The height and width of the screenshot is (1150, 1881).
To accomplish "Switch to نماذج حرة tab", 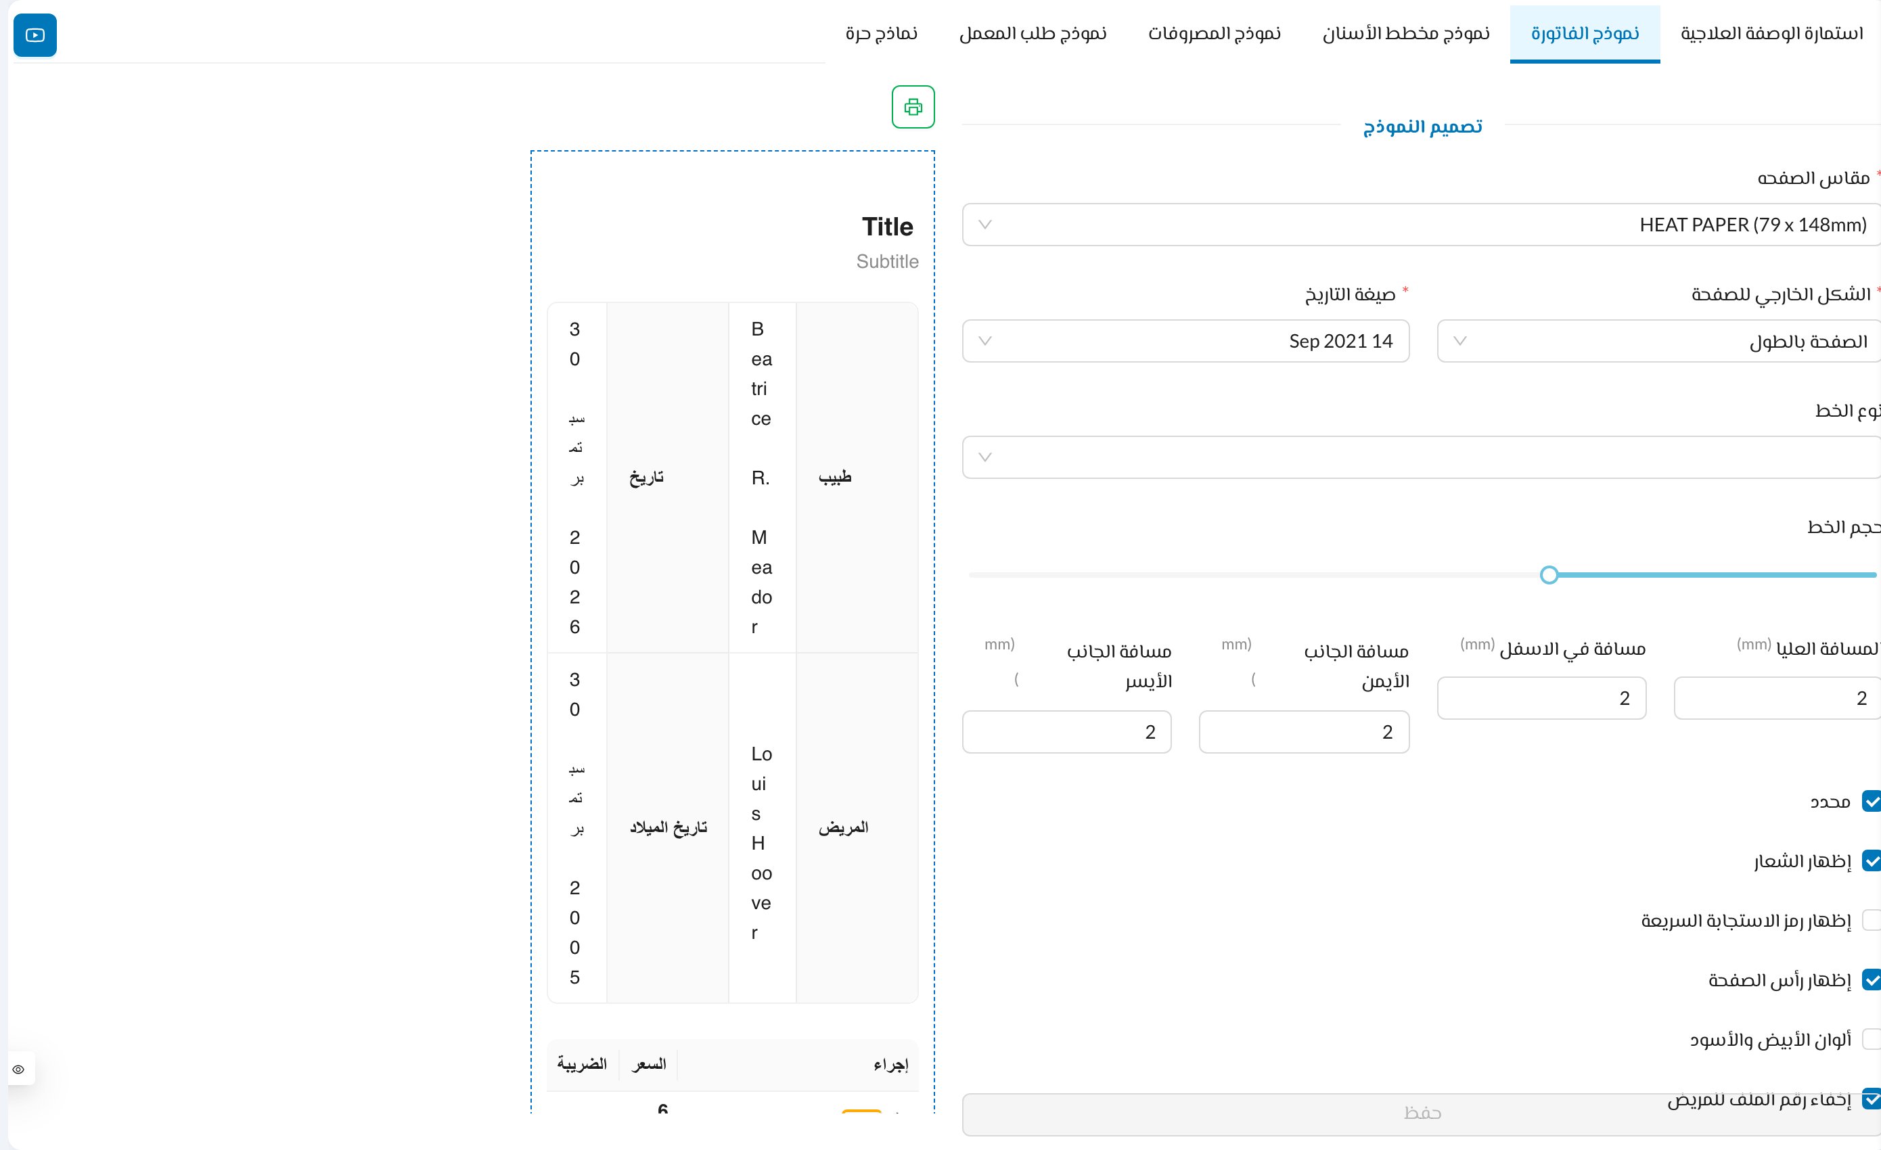I will coord(882,34).
